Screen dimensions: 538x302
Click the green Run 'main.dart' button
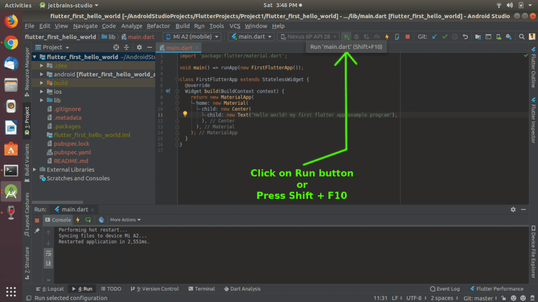346,36
